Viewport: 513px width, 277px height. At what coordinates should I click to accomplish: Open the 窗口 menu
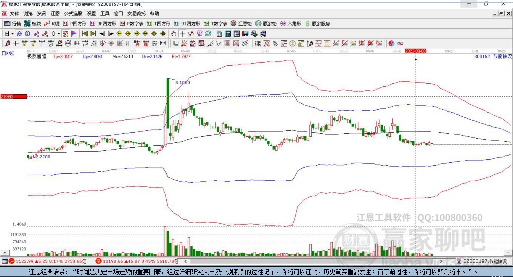click(x=118, y=13)
